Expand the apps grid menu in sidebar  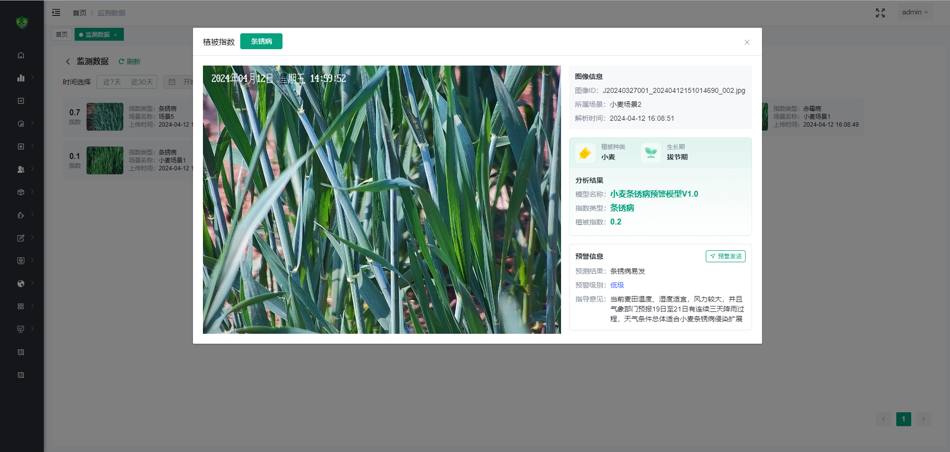(x=21, y=306)
